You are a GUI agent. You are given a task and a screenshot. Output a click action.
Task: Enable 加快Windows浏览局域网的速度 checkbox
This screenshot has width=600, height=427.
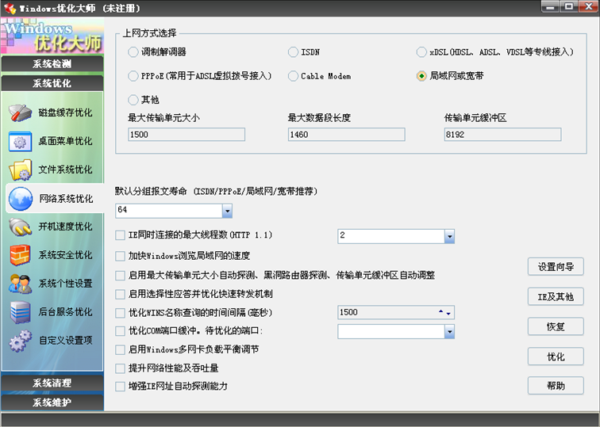pos(121,256)
